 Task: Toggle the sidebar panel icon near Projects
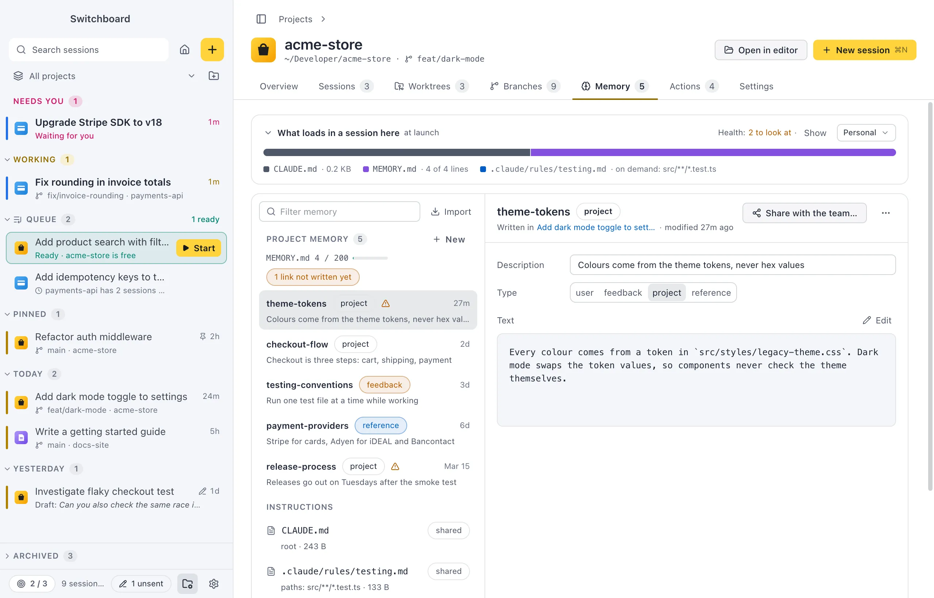[x=261, y=19]
